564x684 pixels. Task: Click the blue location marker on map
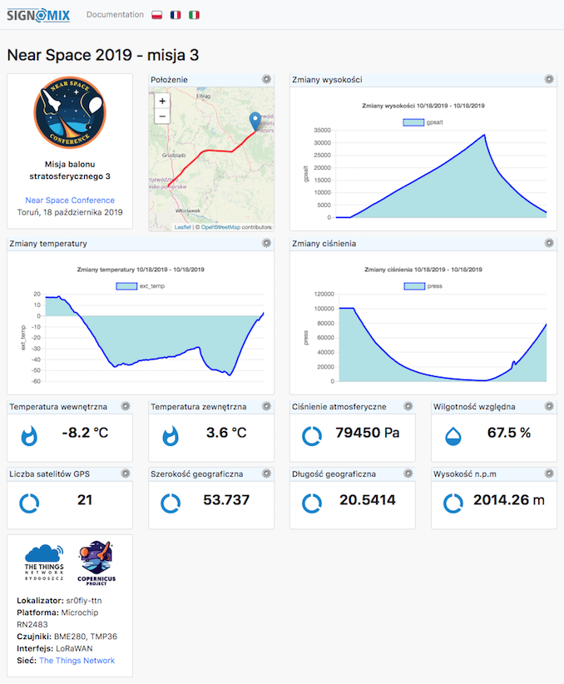point(255,121)
